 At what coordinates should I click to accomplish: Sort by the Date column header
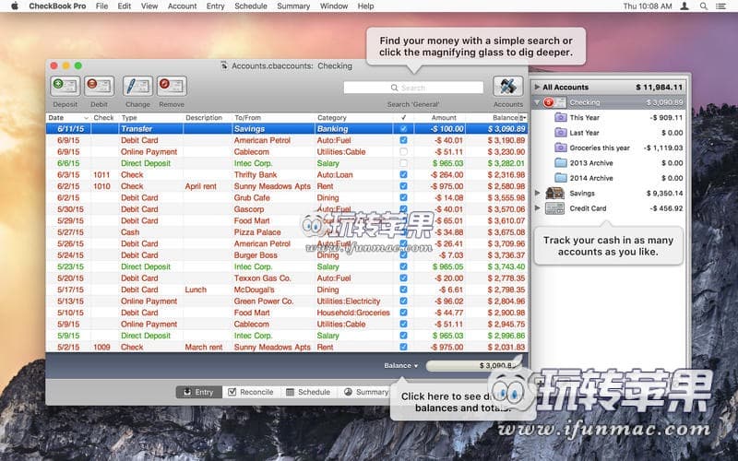tap(68, 118)
